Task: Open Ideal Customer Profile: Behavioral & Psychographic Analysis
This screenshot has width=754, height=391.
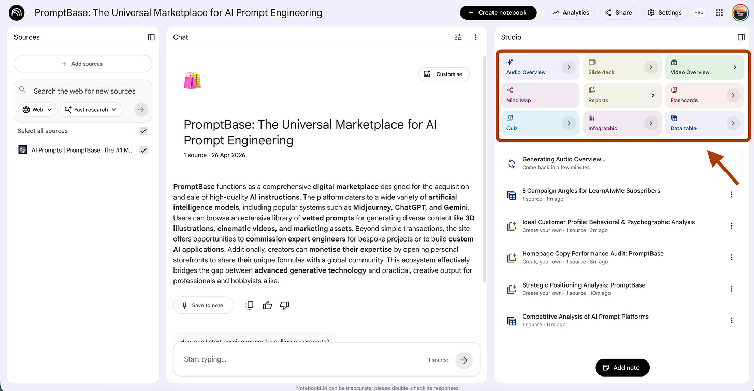Action: pos(608,222)
